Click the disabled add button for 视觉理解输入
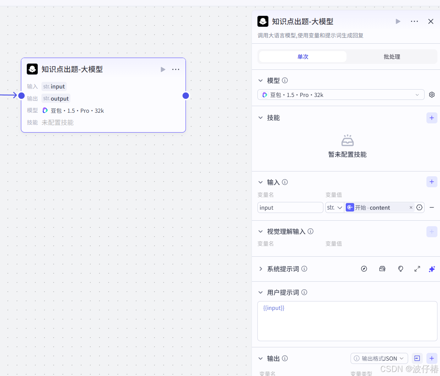 [432, 232]
